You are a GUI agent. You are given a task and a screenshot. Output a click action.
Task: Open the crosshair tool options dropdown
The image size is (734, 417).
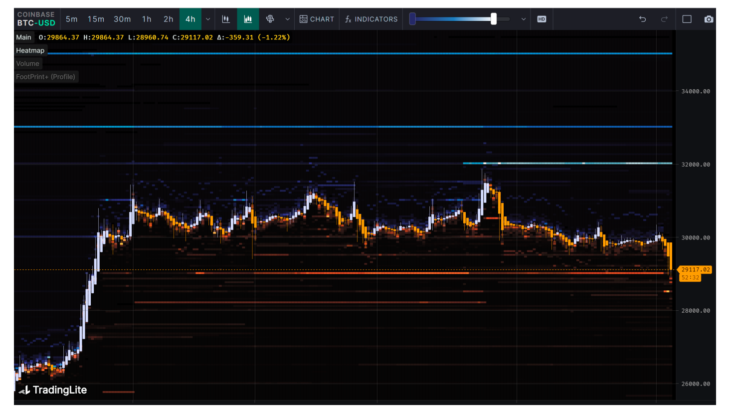pos(287,19)
